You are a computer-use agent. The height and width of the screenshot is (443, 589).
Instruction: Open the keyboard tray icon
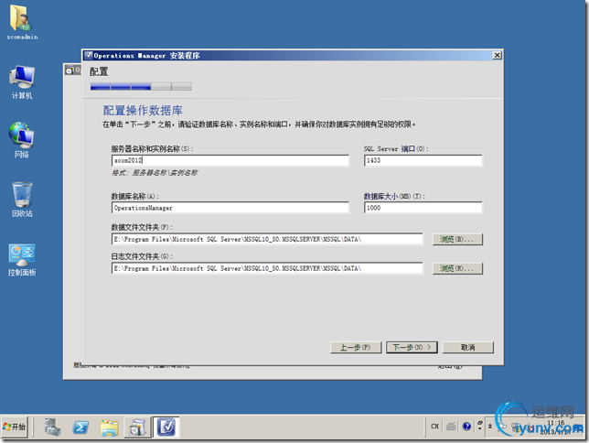[x=451, y=427]
